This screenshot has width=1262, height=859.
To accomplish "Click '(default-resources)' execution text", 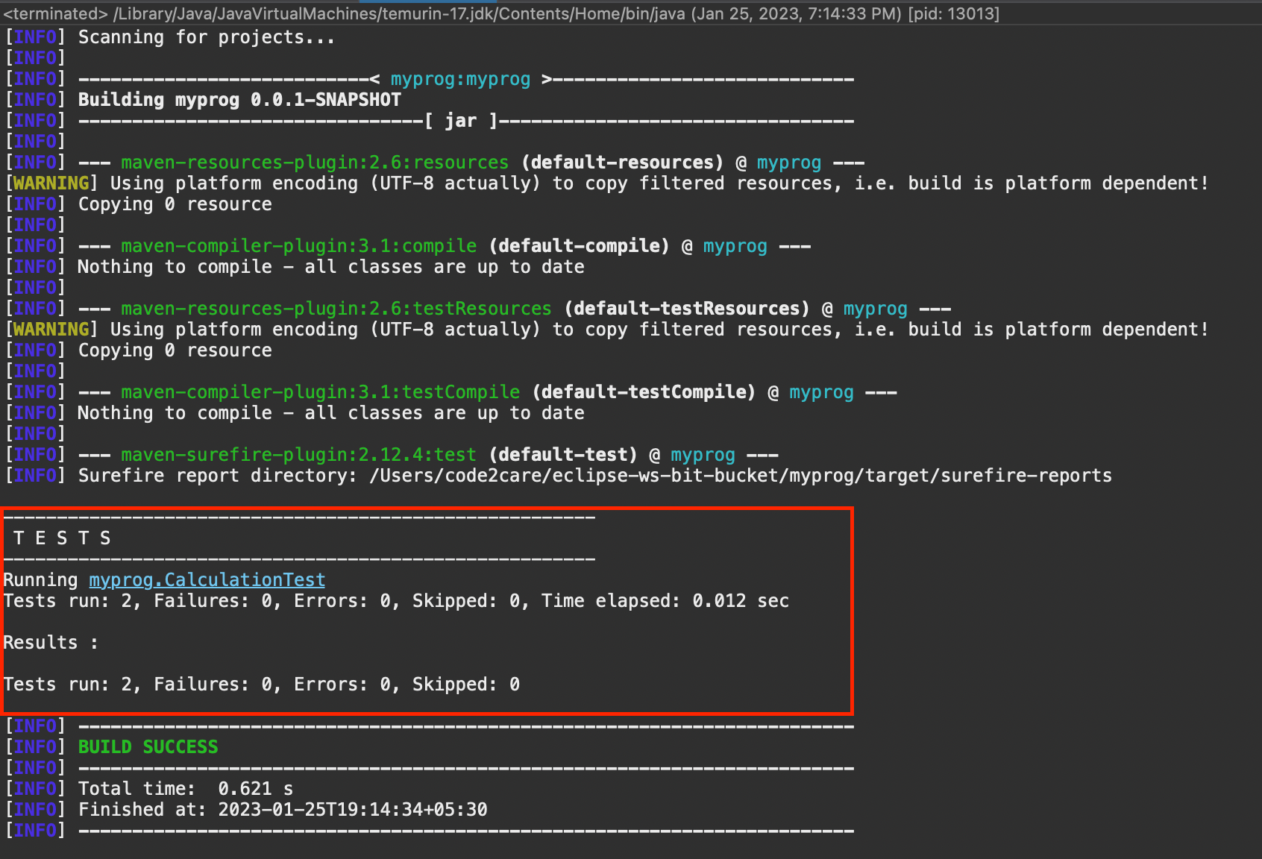I will (622, 163).
